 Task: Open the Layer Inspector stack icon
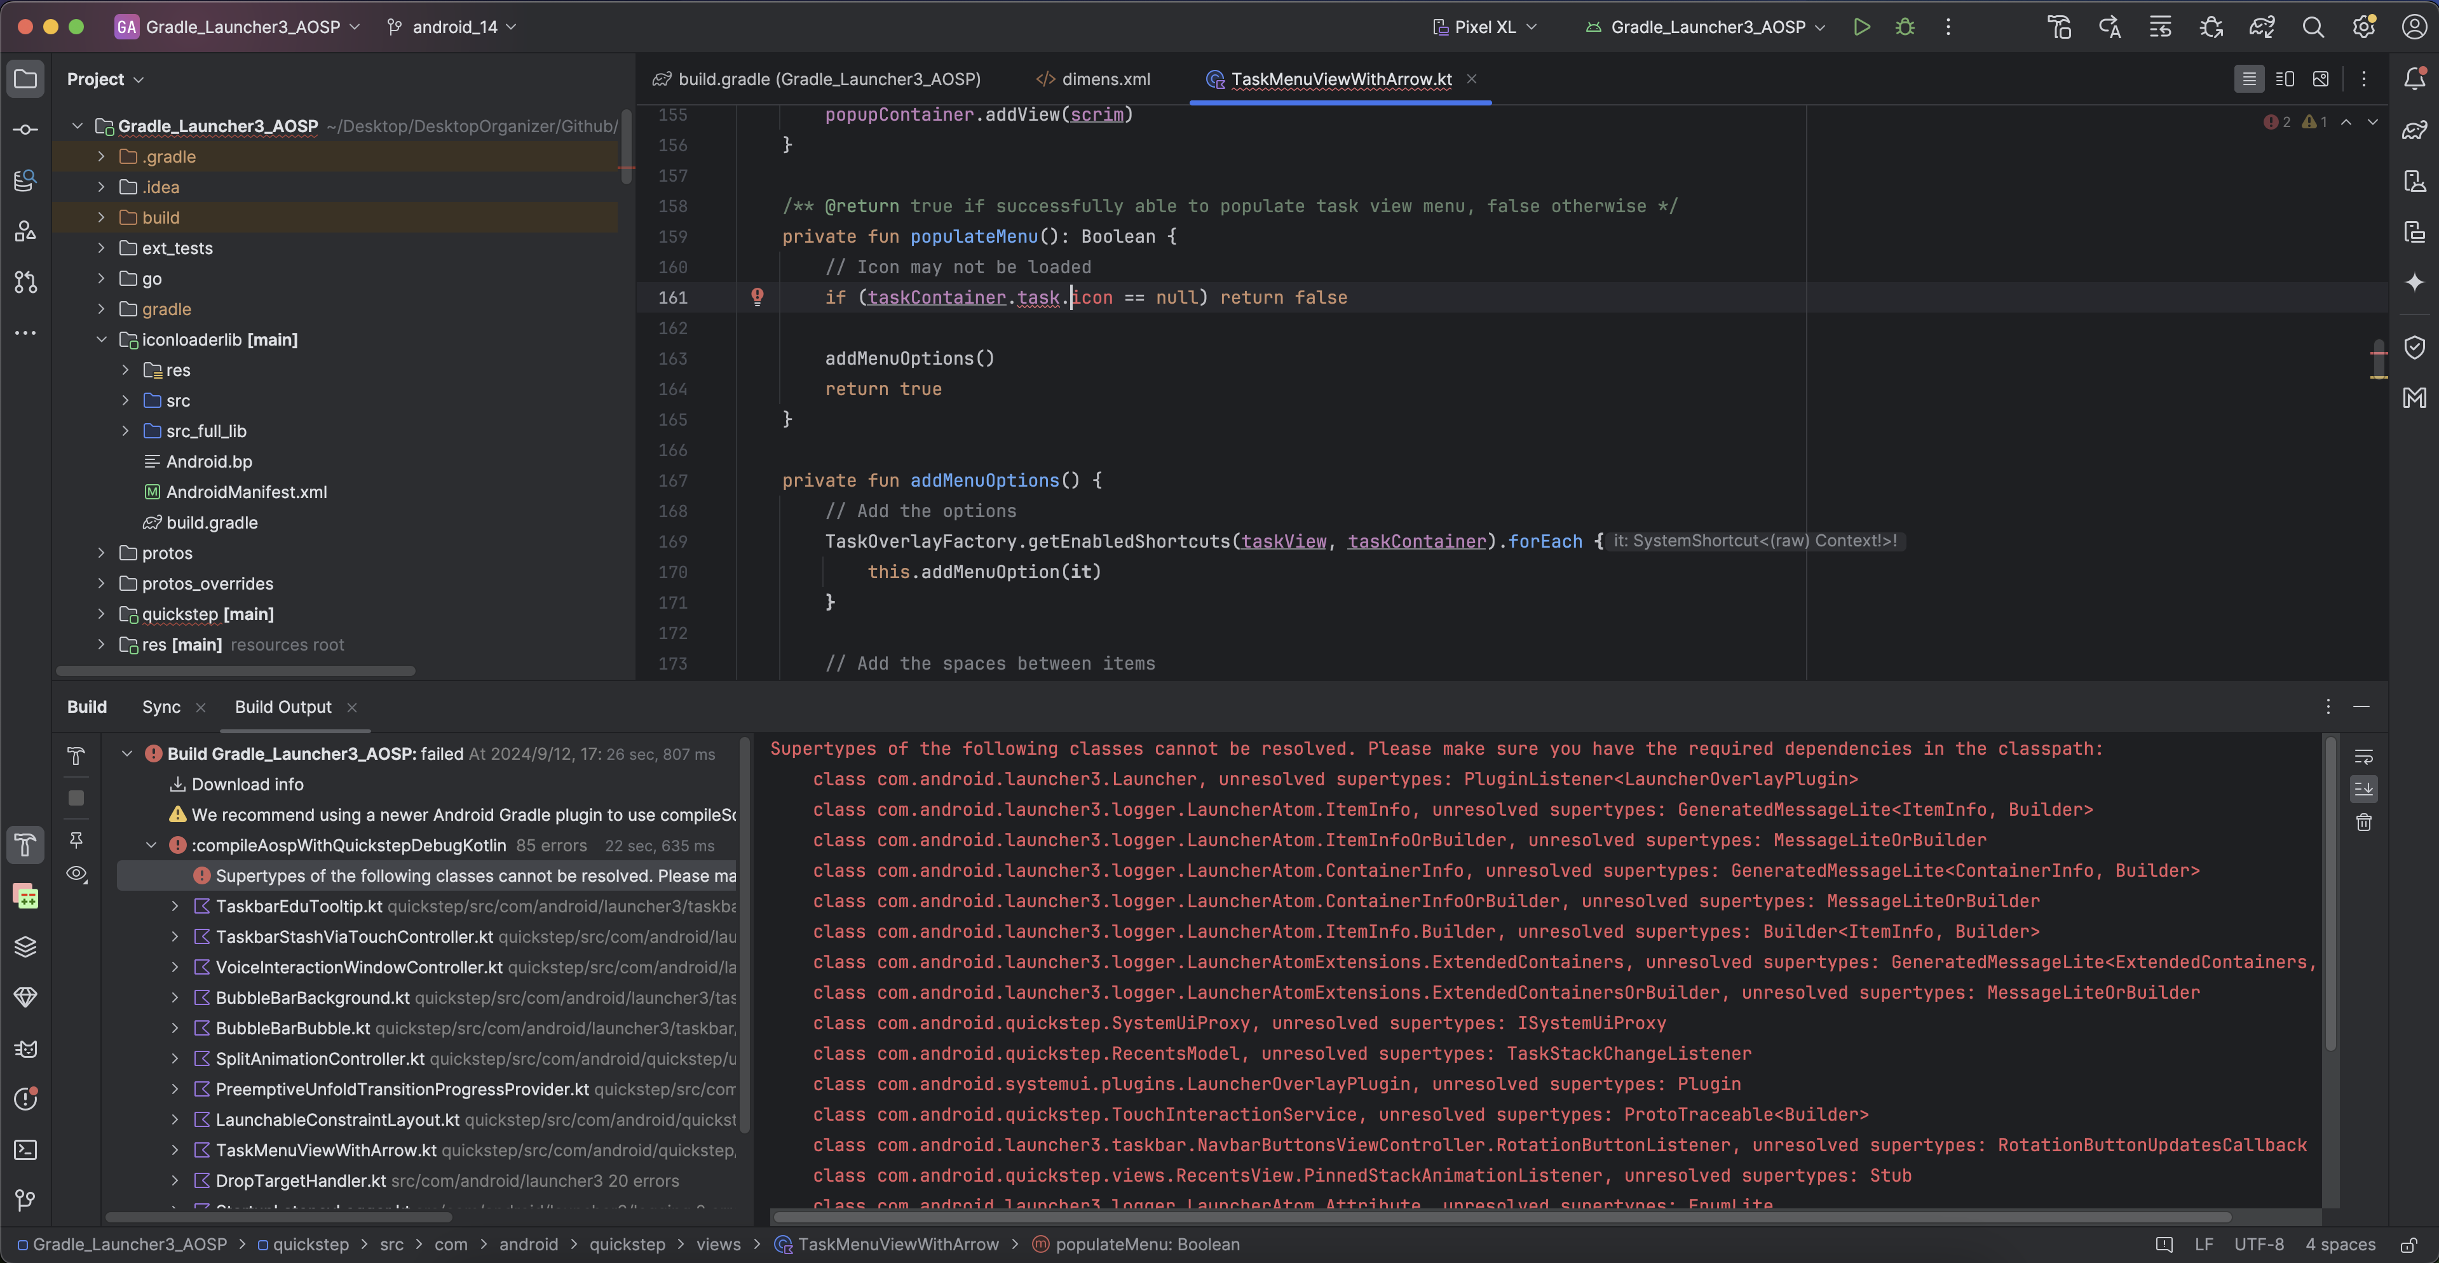pos(25,946)
